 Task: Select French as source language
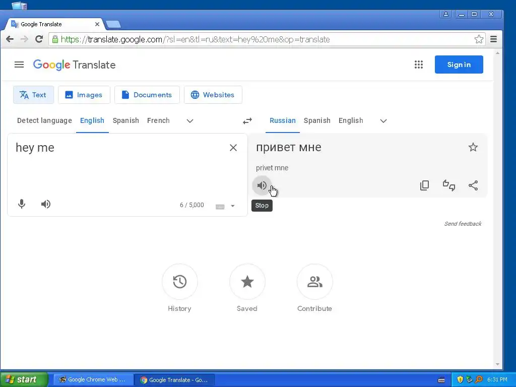click(x=158, y=120)
